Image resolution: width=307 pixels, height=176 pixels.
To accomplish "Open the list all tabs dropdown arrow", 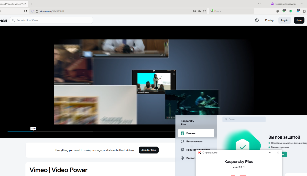I will point(259,4).
